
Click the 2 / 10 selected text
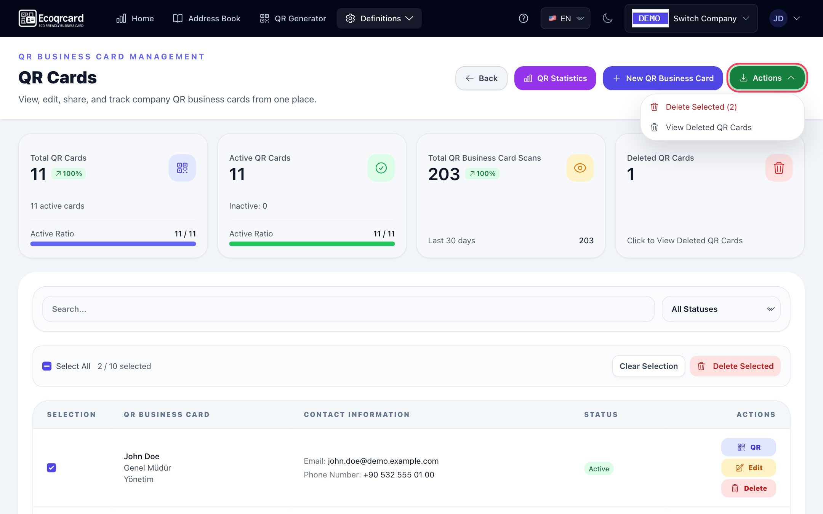click(x=124, y=366)
